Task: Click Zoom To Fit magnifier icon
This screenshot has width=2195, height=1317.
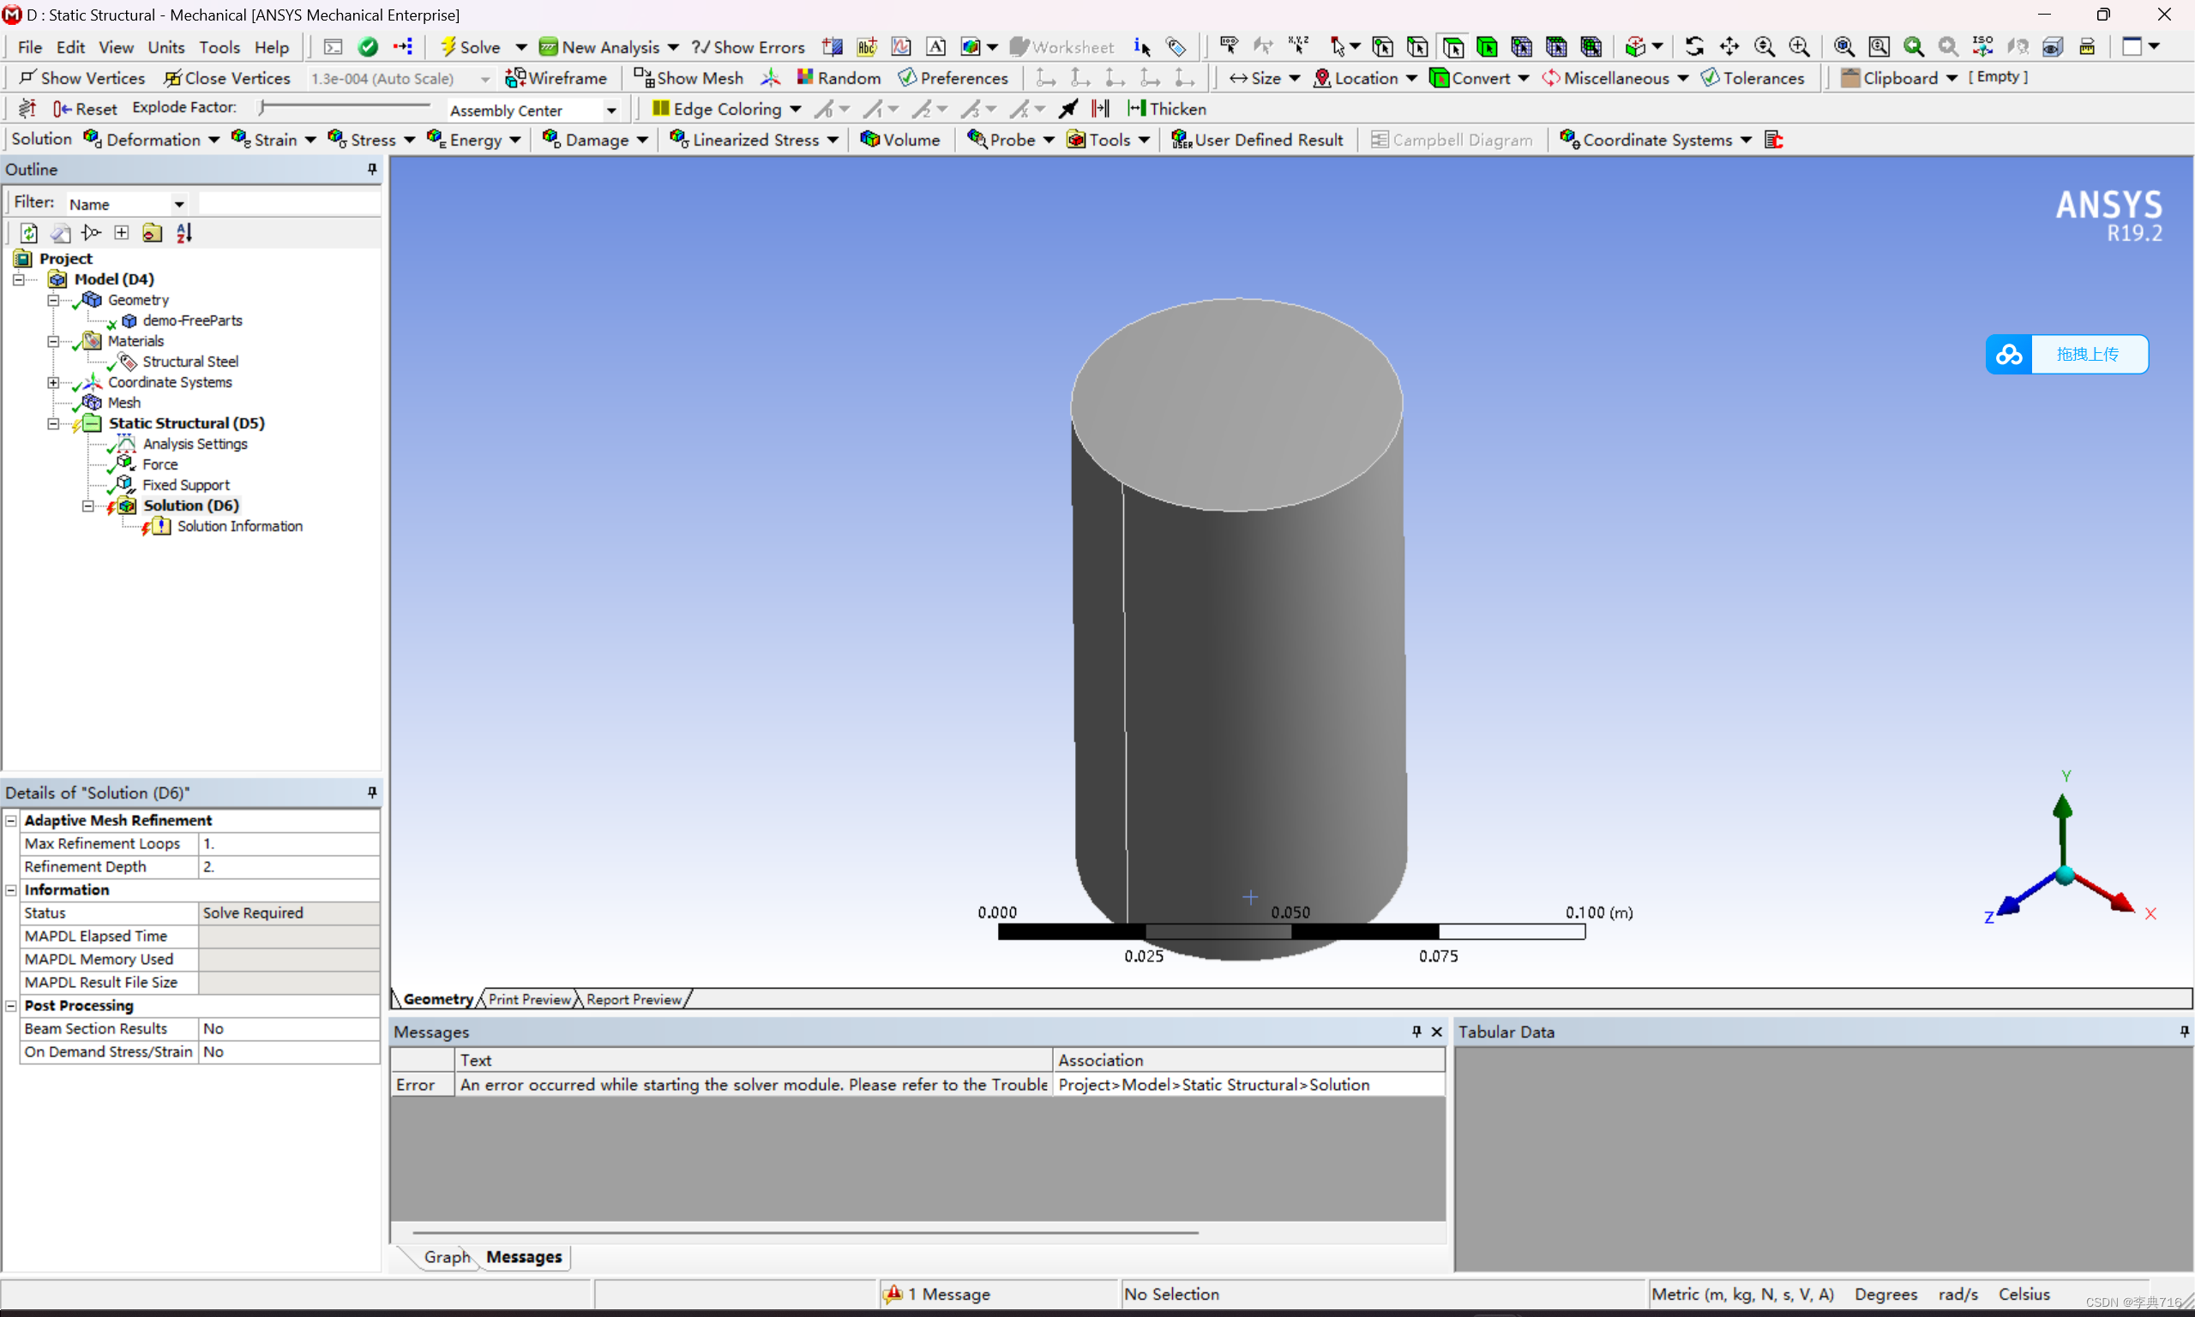Action: [x=1843, y=46]
